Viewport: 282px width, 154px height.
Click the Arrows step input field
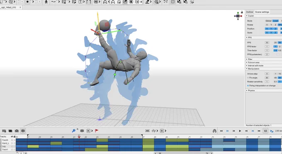point(267,74)
